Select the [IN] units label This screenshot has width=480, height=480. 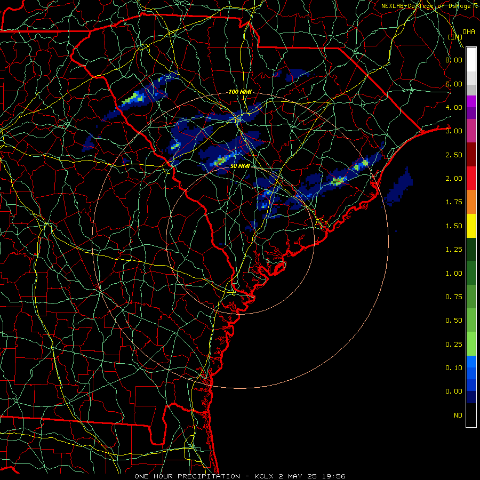point(455,37)
